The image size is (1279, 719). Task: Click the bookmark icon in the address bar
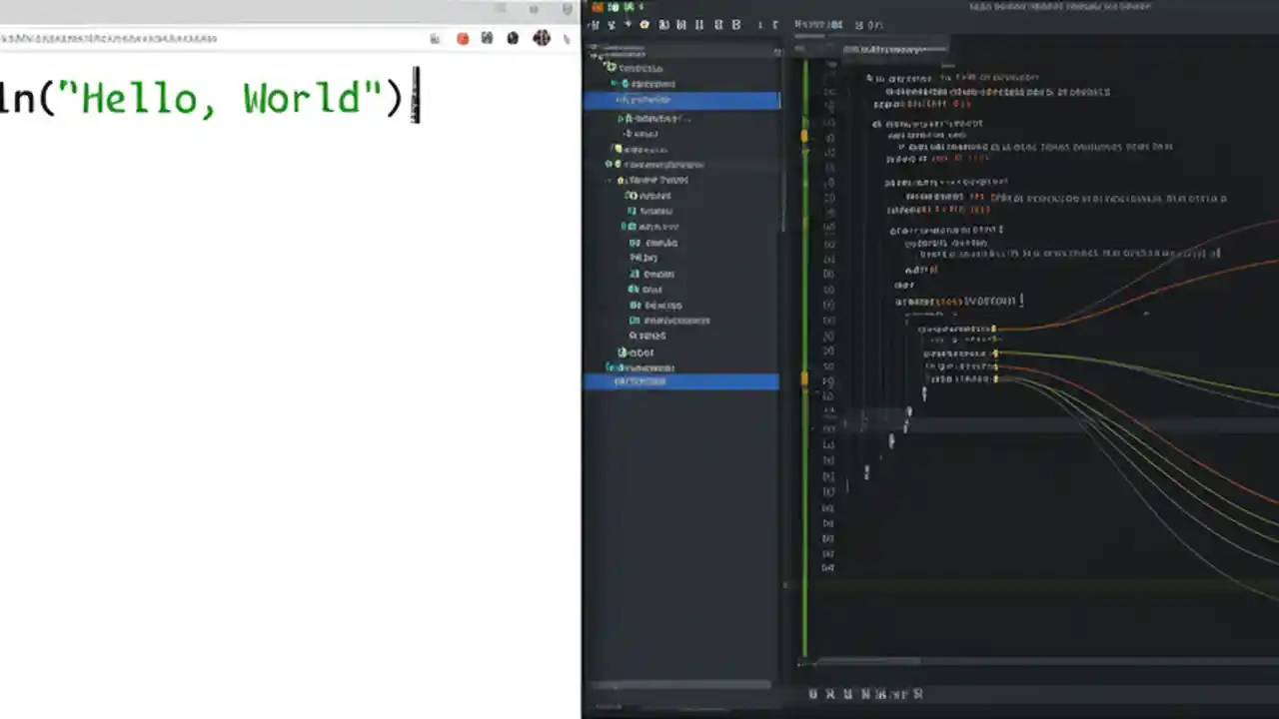[x=434, y=38]
